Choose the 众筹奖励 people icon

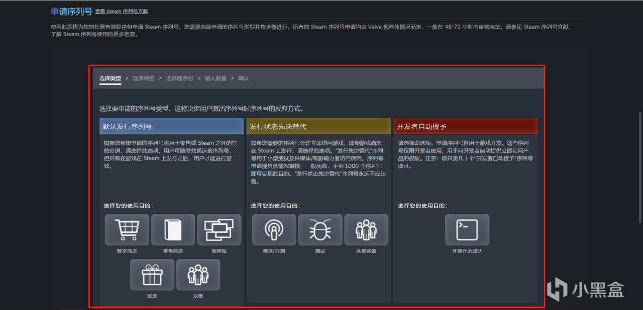(x=366, y=230)
